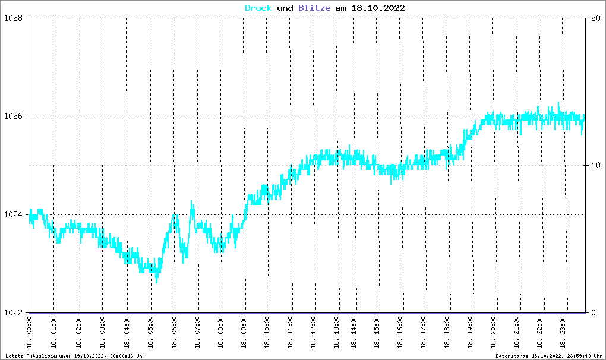The height and width of the screenshot is (360, 606).
Task: Click the 0 label on the right axis
Action: pyautogui.click(x=594, y=313)
